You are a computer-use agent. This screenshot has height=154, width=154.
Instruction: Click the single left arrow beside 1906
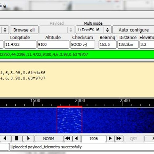click(77, 139)
